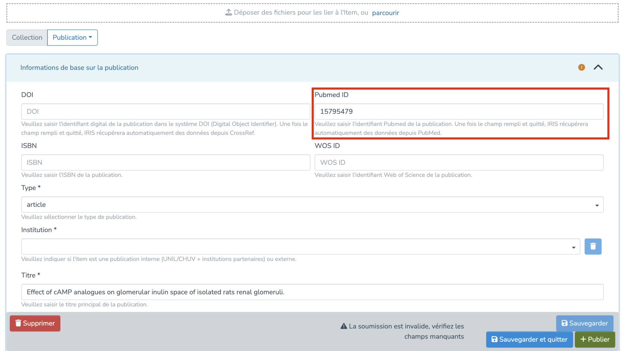The image size is (625, 351).
Task: Click Sauvegarder et quitter button
Action: (529, 339)
